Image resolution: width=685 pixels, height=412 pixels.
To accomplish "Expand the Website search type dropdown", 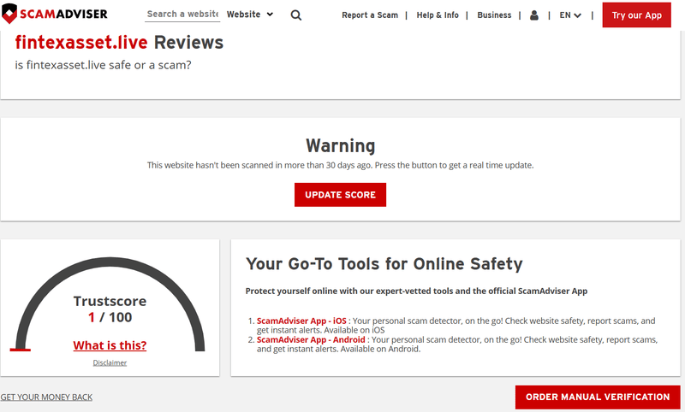I will 250,15.
